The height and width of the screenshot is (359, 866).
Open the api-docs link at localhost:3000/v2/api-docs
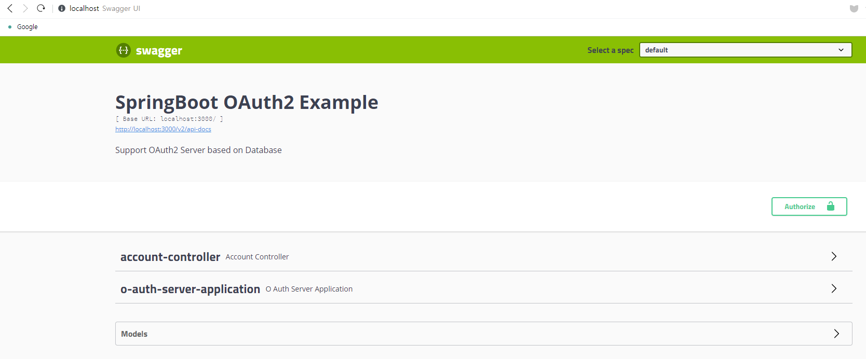pos(163,129)
